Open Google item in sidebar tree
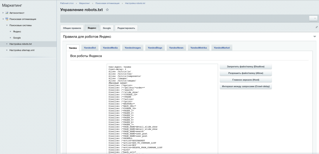 [x=17, y=38]
